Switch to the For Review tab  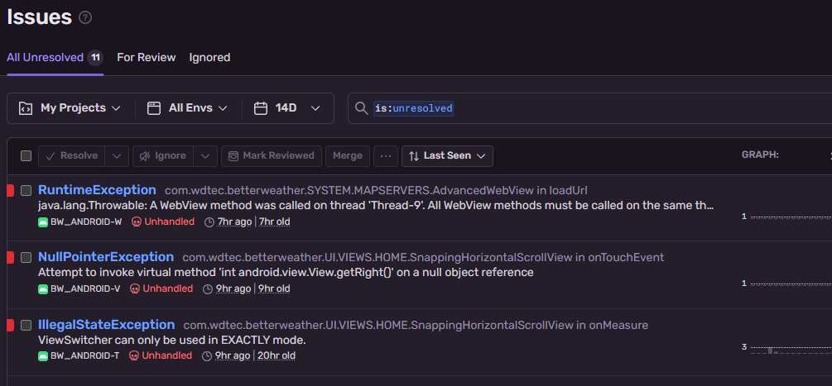point(146,57)
